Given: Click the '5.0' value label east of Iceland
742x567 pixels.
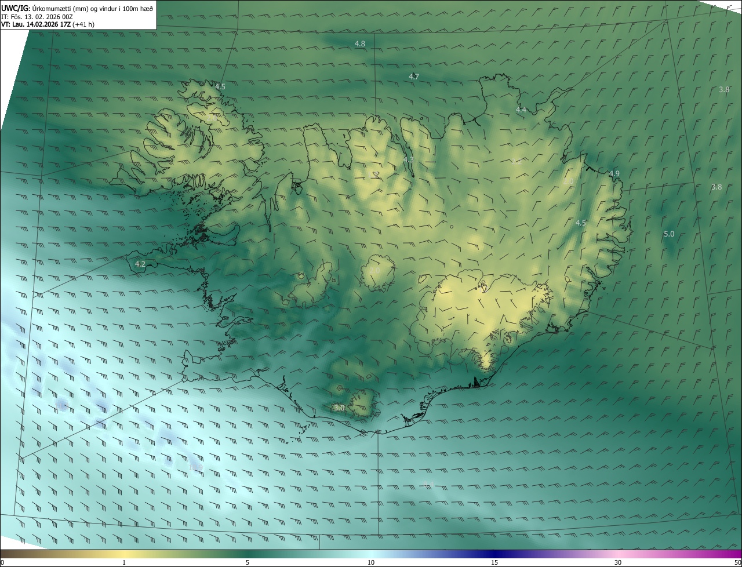Looking at the screenshot, I should (x=669, y=234).
